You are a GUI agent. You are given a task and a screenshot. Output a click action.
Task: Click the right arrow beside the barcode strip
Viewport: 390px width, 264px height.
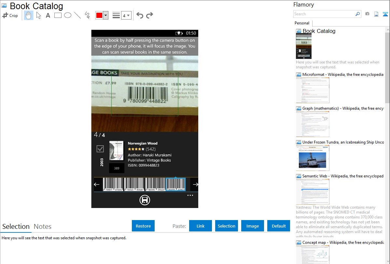(196, 184)
